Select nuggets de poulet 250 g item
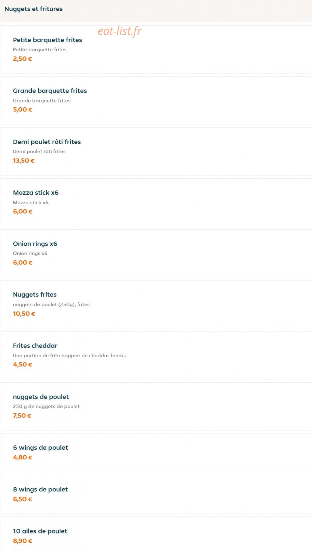The width and height of the screenshot is (312, 553). [156, 406]
